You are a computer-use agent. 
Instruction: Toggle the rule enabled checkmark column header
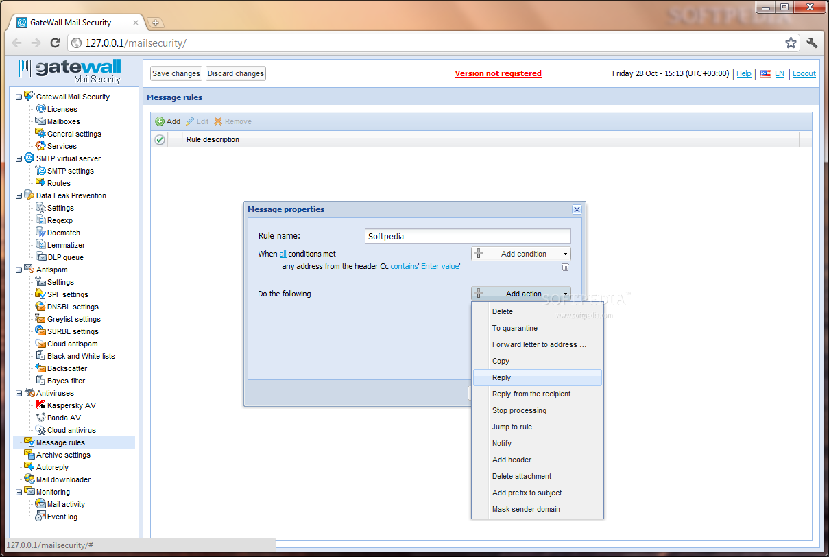pos(160,139)
